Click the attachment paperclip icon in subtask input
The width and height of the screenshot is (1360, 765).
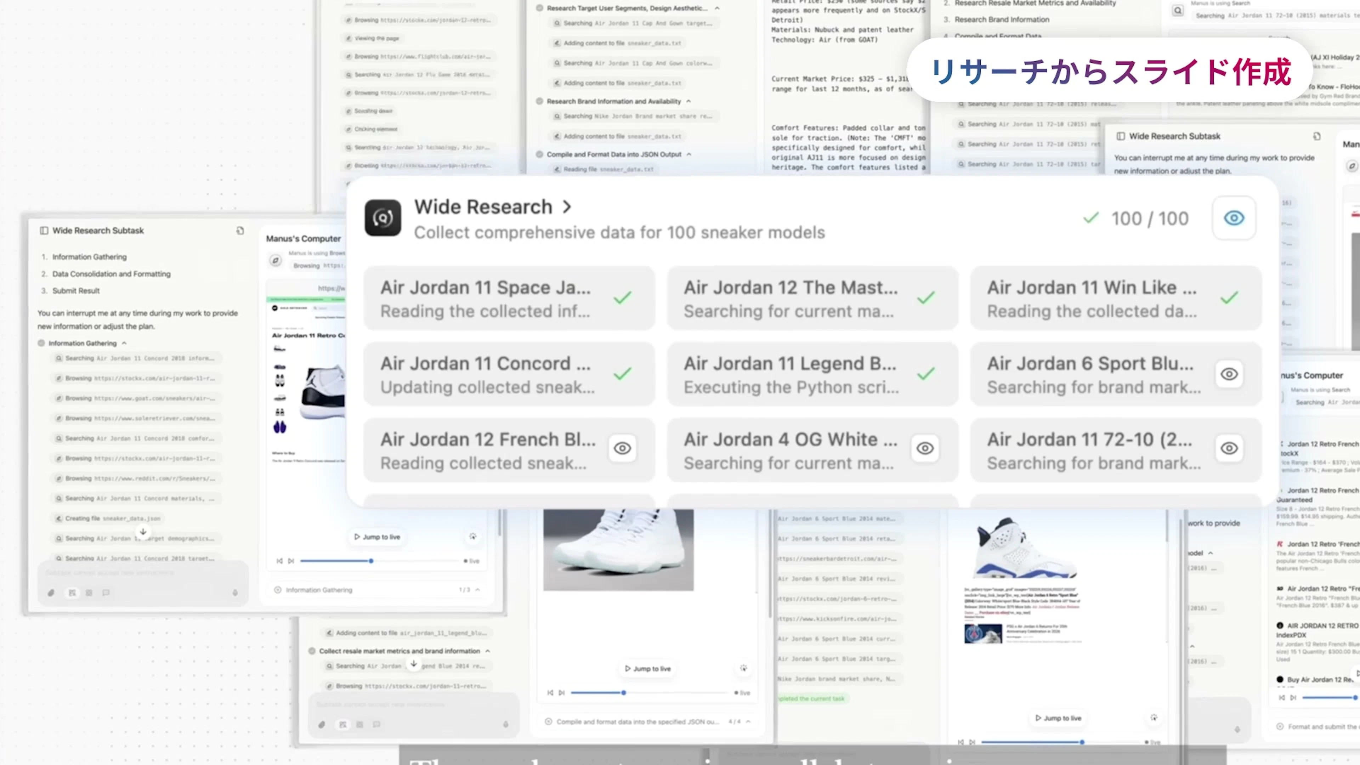[51, 593]
